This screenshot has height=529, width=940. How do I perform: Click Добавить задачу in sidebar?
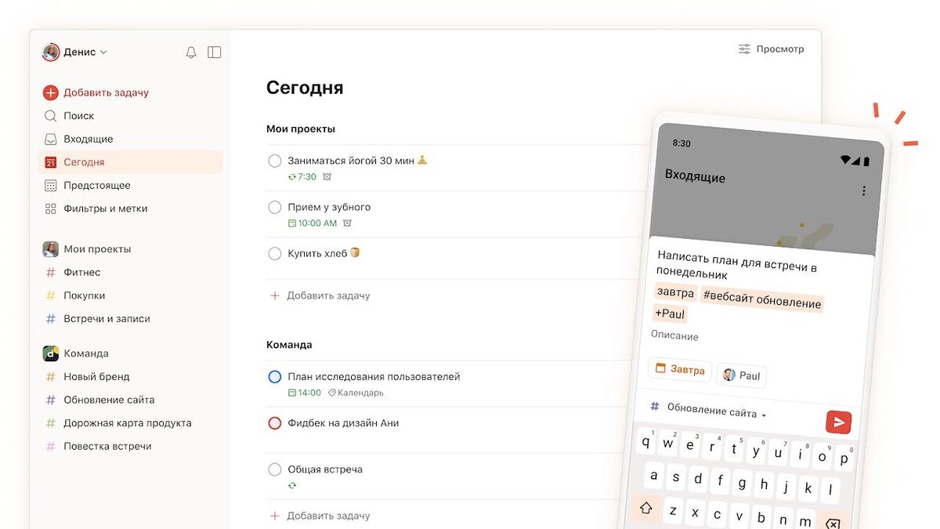107,92
